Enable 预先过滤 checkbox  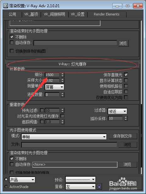[42, 110]
